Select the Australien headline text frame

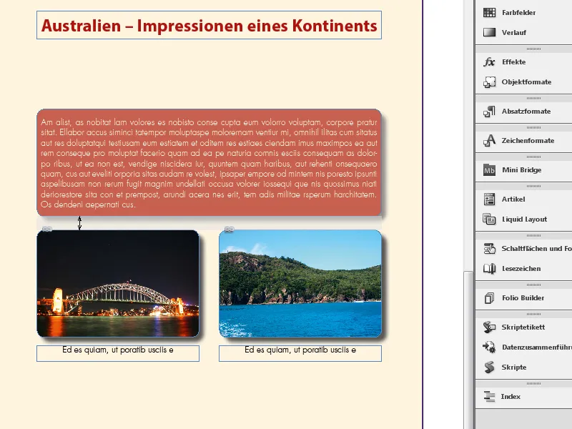pos(209,25)
